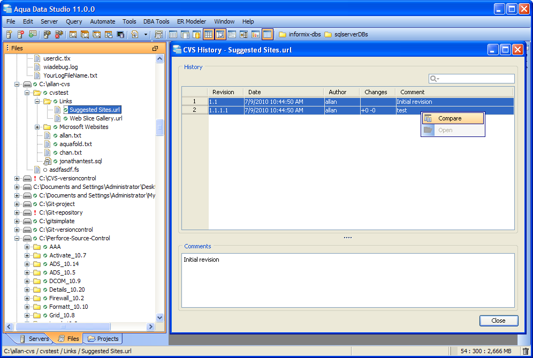Screen dimensions: 533x358
Task: Open the search magnifier options dropdown
Action: (x=435, y=79)
